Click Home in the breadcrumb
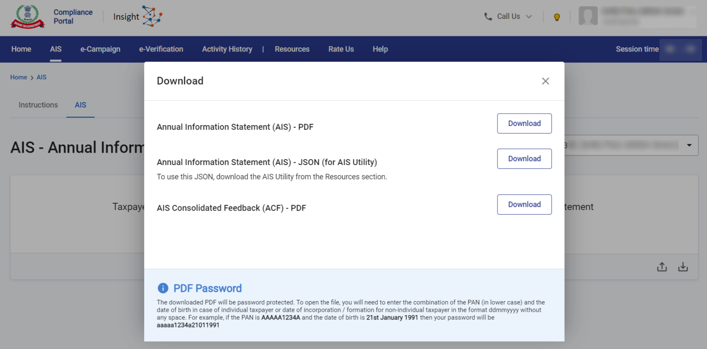 click(x=19, y=77)
